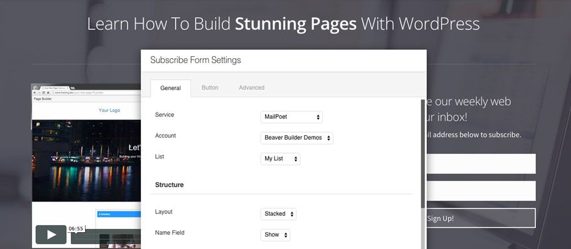Click the Layout label
571x249 pixels.
pyautogui.click(x=164, y=211)
